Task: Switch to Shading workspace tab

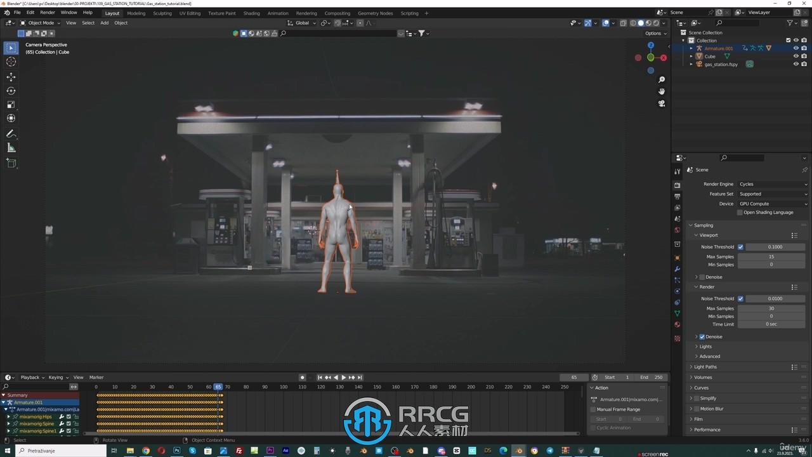Action: [x=251, y=13]
